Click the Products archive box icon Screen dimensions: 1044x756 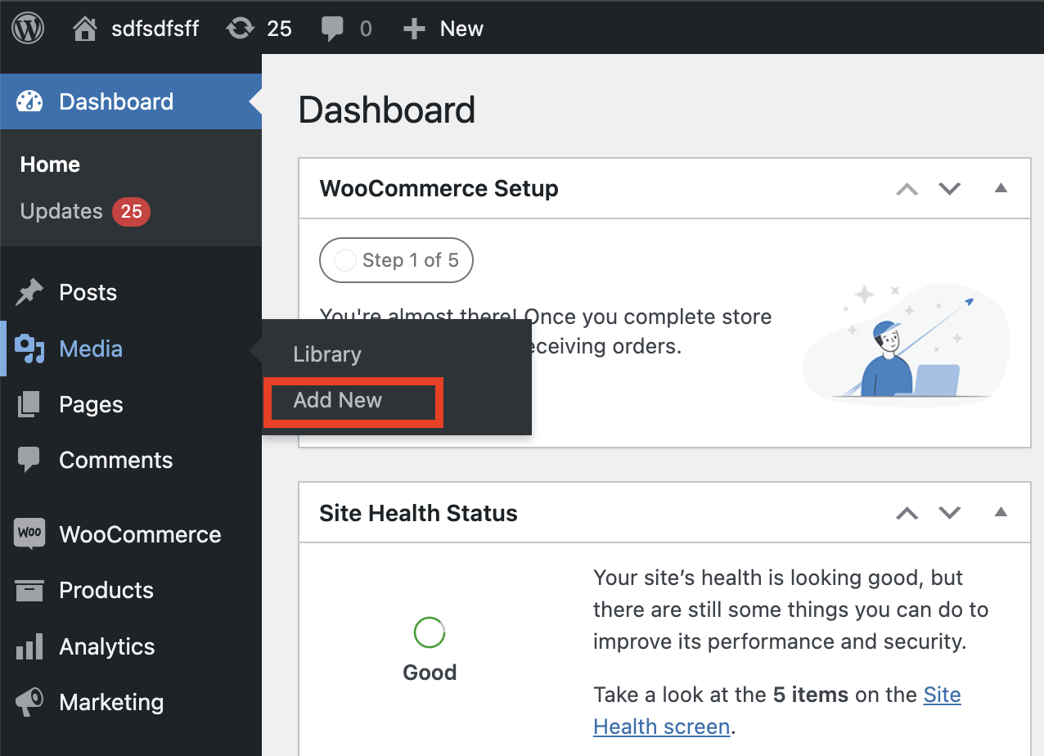[x=29, y=590]
